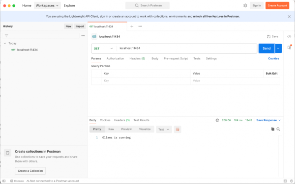Open the Text format dropdown
Image resolution: width=295 pixels, height=184 pixels.
coord(164,130)
